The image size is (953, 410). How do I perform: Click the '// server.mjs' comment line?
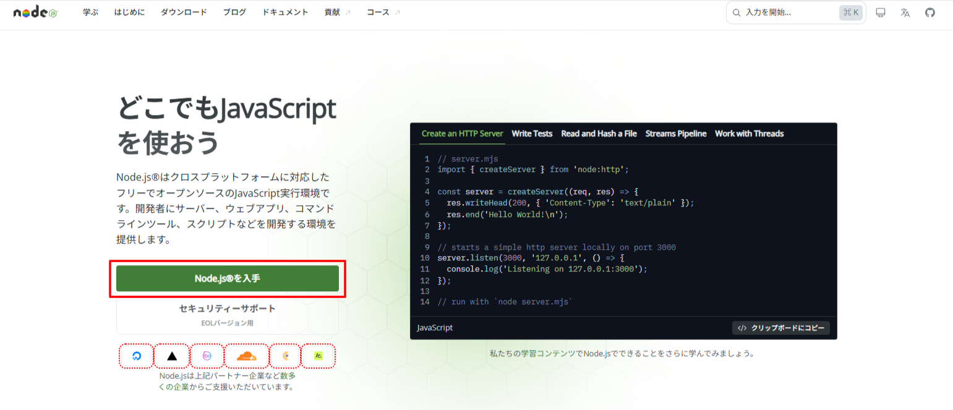468,159
